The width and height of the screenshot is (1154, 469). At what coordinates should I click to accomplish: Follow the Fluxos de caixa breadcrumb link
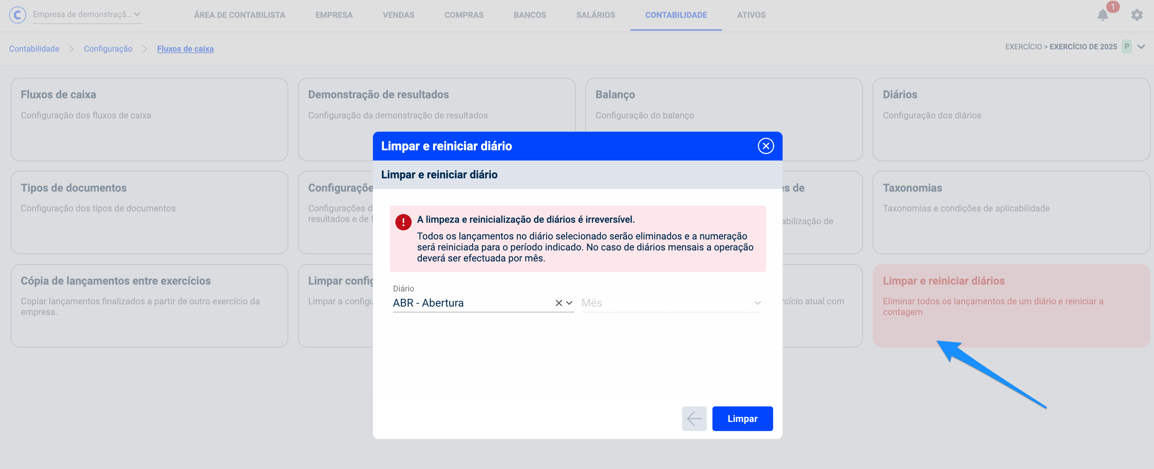(185, 49)
